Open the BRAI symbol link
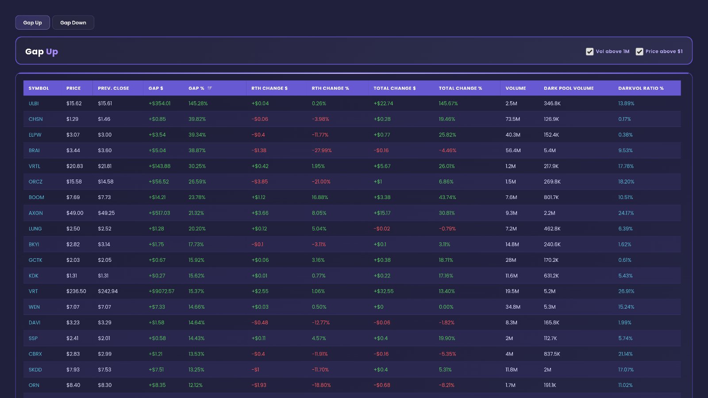This screenshot has height=398, width=708. (34, 150)
